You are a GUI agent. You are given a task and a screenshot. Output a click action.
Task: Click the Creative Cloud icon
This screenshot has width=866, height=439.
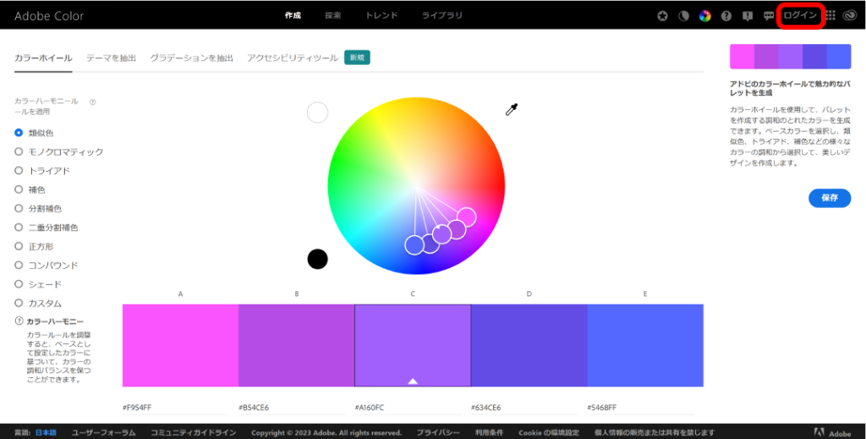[x=850, y=16]
